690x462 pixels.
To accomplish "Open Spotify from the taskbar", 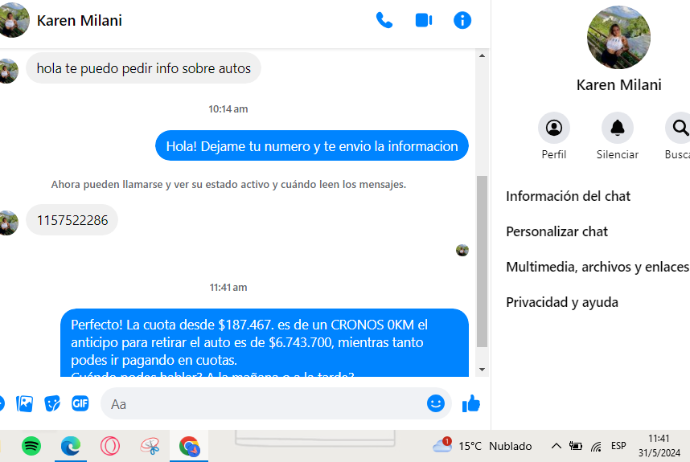I will pos(31,446).
